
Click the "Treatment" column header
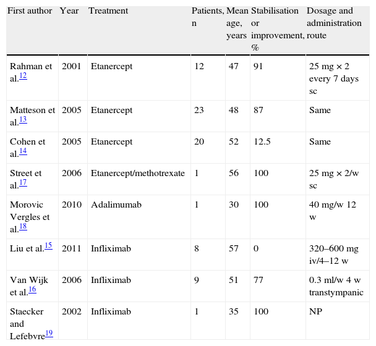pyautogui.click(x=108, y=11)
